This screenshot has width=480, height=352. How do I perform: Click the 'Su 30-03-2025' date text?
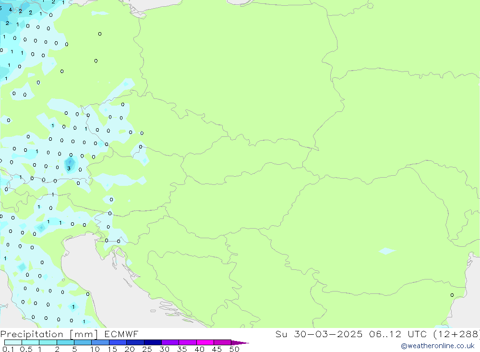tap(319, 334)
